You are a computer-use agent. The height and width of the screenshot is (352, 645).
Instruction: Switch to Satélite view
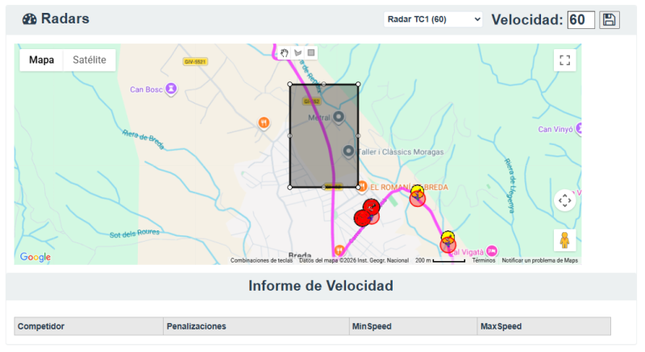(89, 60)
